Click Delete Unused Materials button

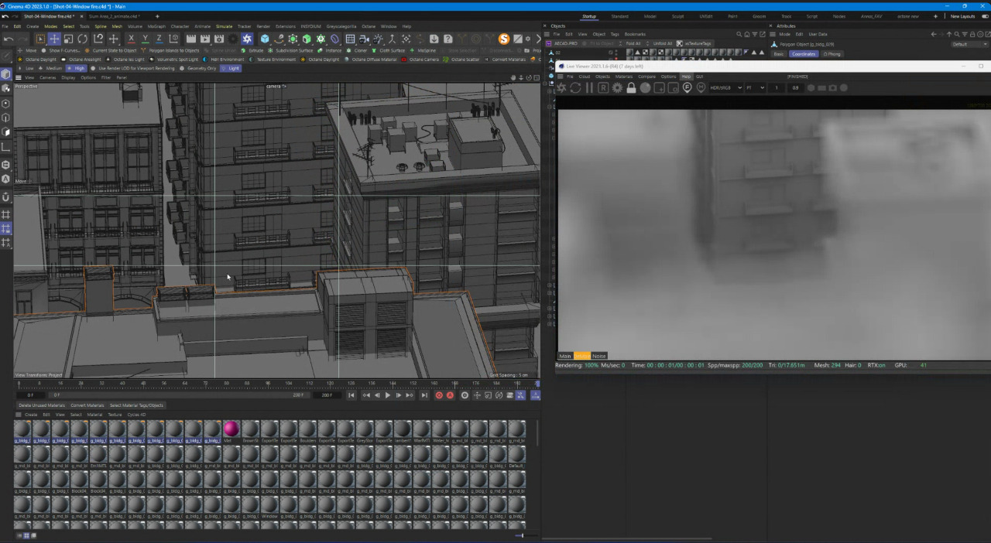pyautogui.click(x=42, y=405)
